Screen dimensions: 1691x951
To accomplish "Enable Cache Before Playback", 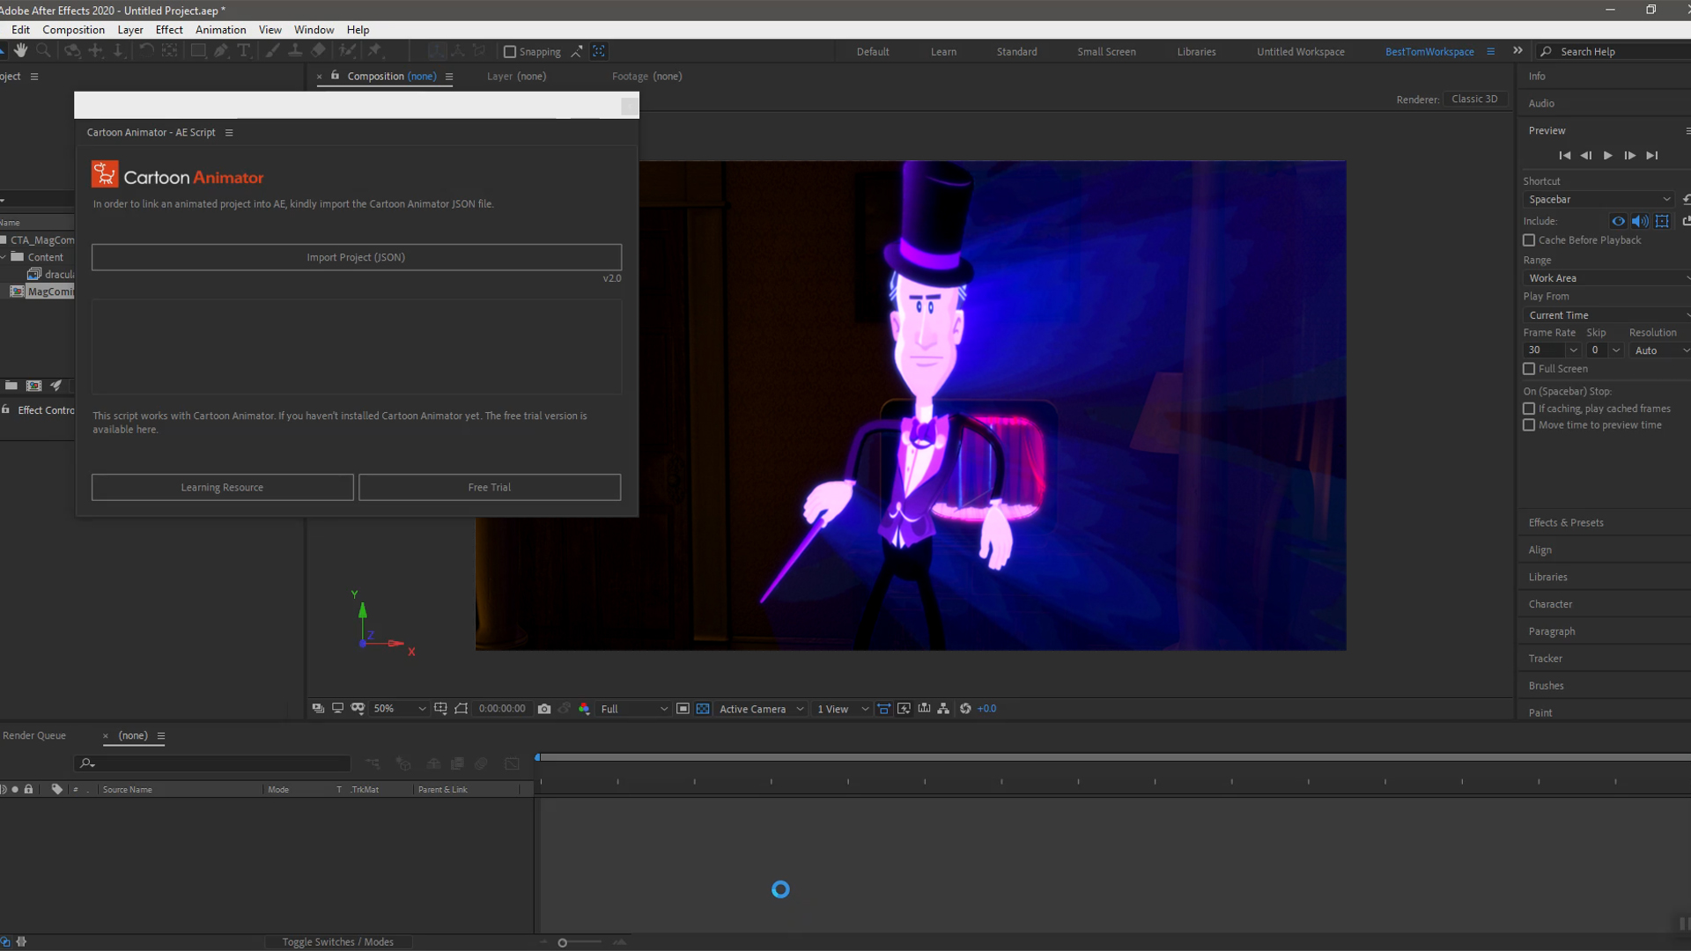I will tap(1529, 240).
